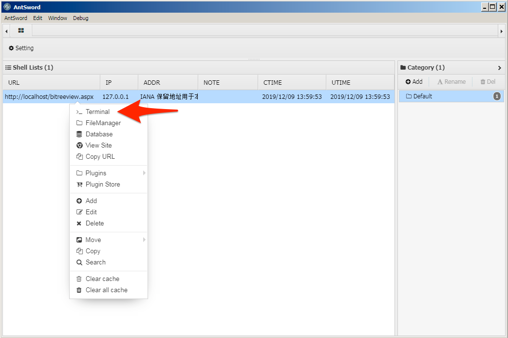
Task: Select Edit in the context menu
Action: pos(108,212)
